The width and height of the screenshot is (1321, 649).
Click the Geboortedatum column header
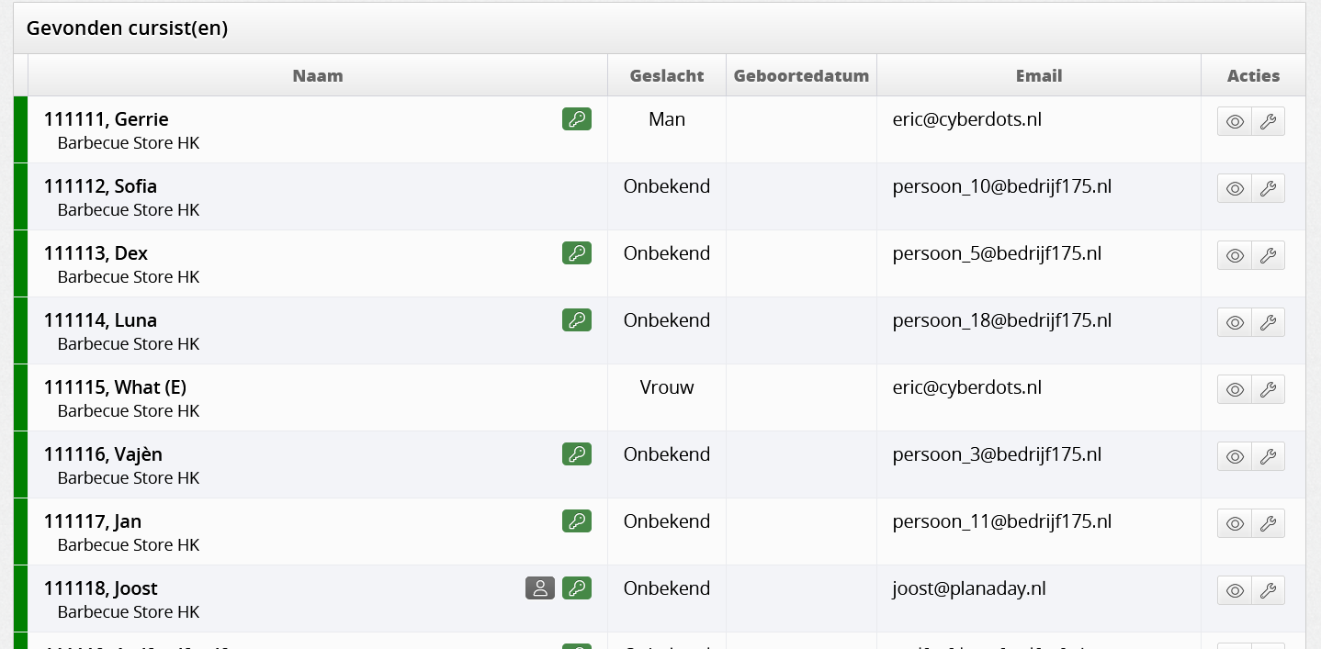coord(801,76)
